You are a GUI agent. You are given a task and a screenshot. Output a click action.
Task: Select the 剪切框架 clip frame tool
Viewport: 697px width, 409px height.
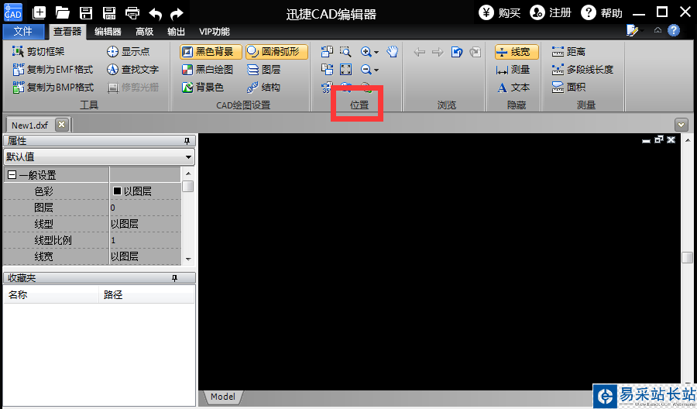(39, 52)
